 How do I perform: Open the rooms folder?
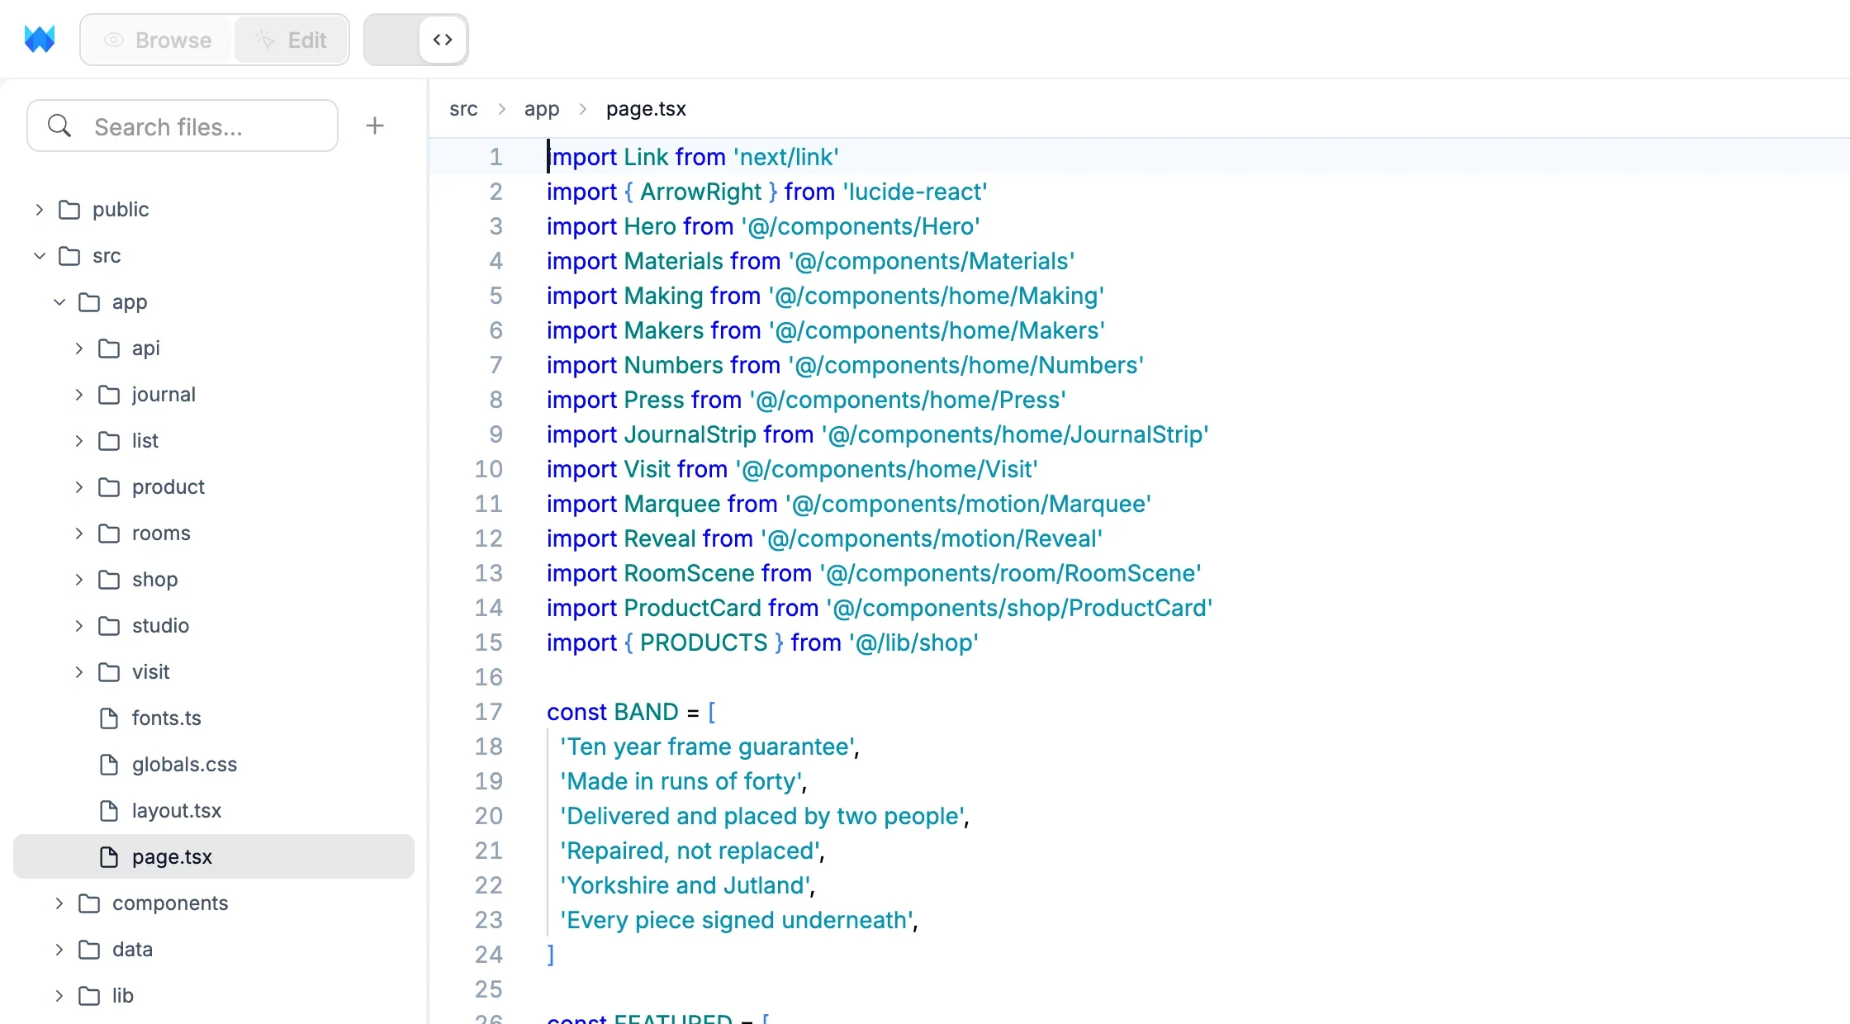coord(214,533)
